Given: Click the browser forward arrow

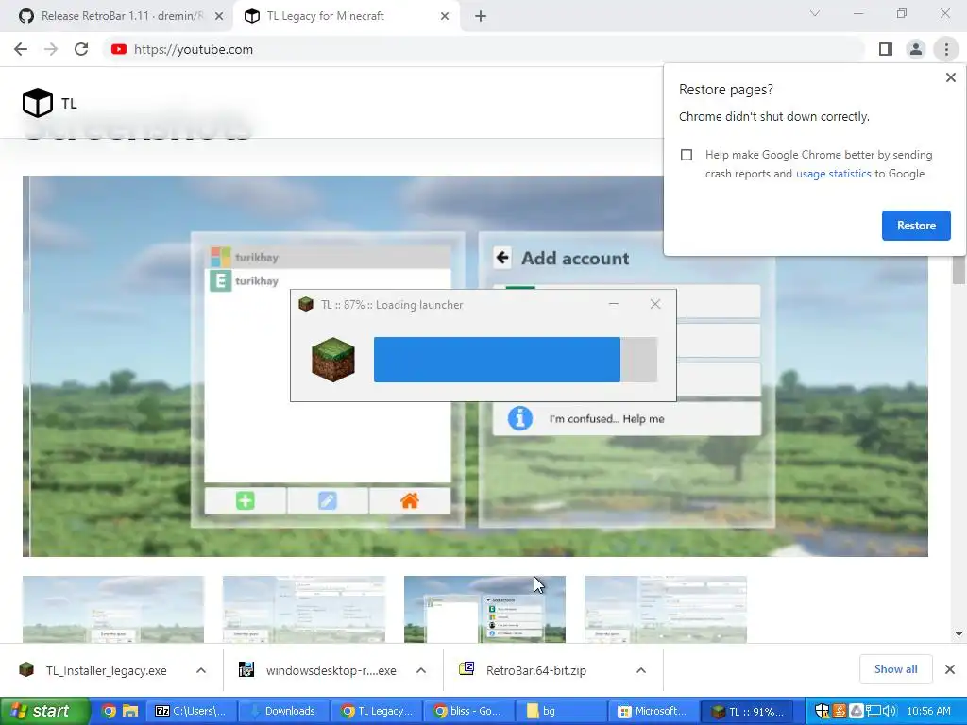Looking at the screenshot, I should [51, 49].
